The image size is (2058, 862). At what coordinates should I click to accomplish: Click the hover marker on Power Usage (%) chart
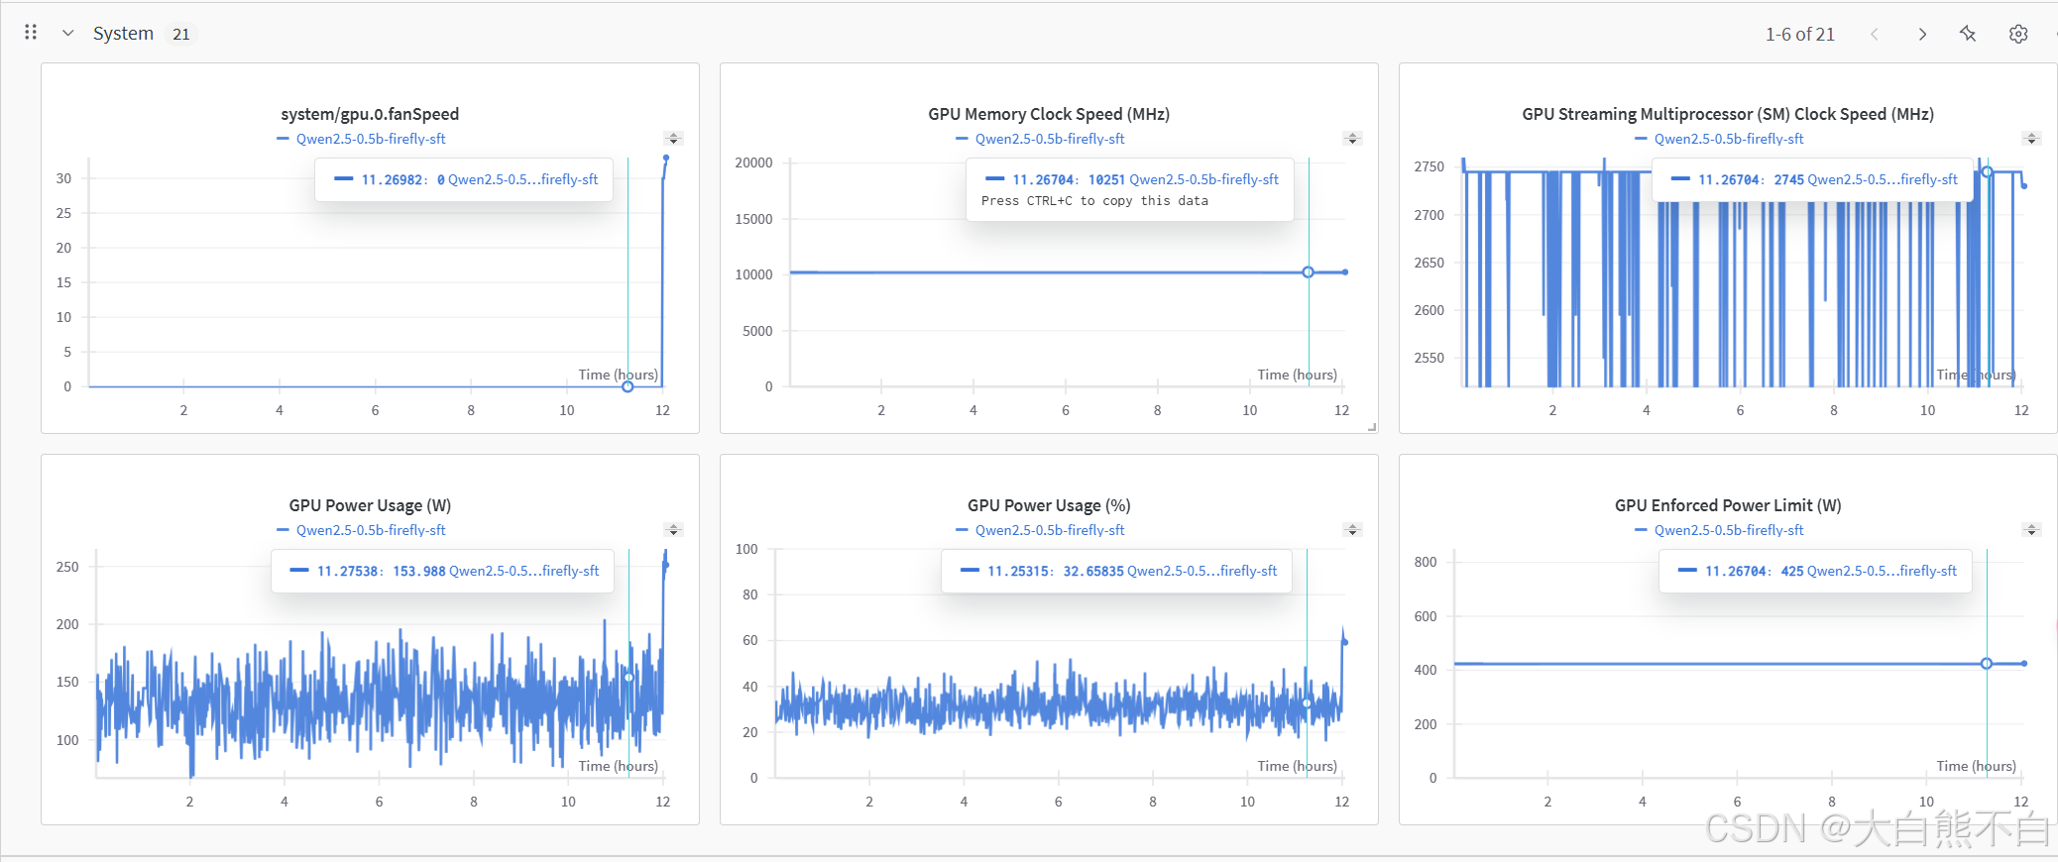point(1307,703)
